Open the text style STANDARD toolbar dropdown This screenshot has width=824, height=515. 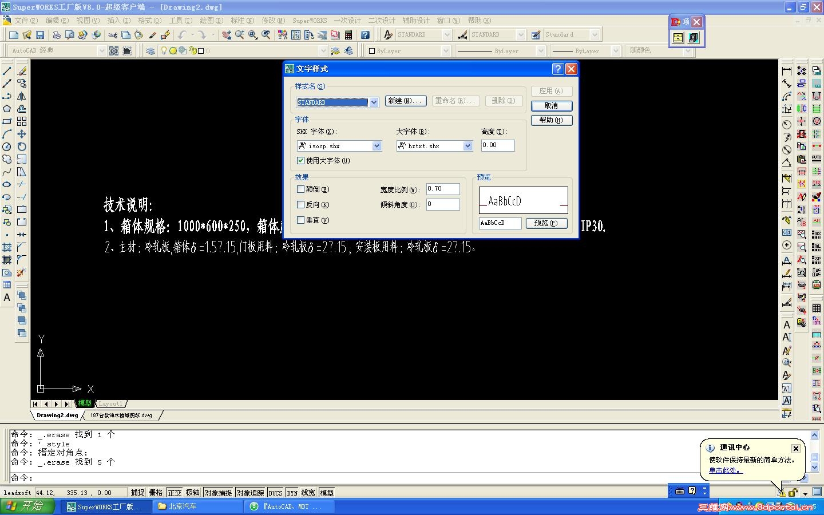(x=447, y=35)
